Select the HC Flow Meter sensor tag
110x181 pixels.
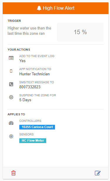pos(33,140)
